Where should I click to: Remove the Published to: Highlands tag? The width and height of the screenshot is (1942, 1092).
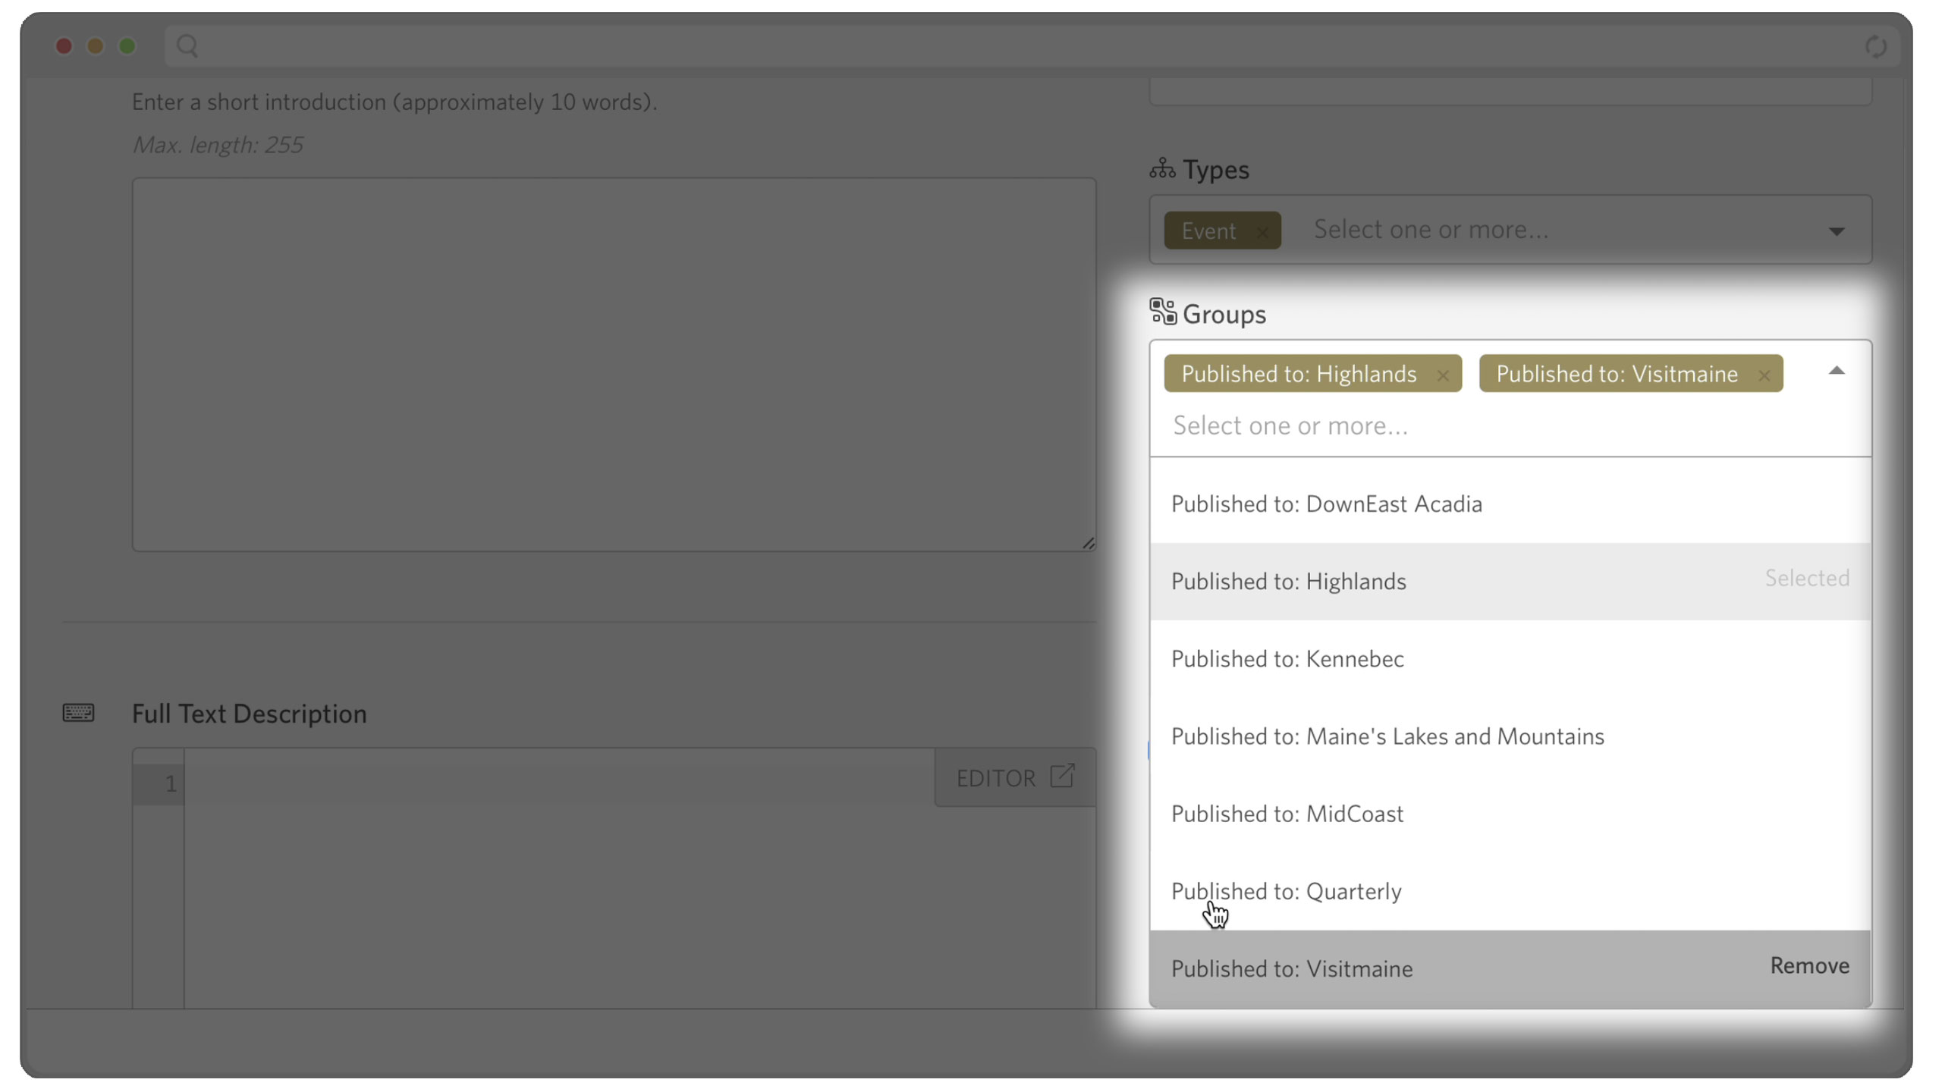(x=1442, y=375)
